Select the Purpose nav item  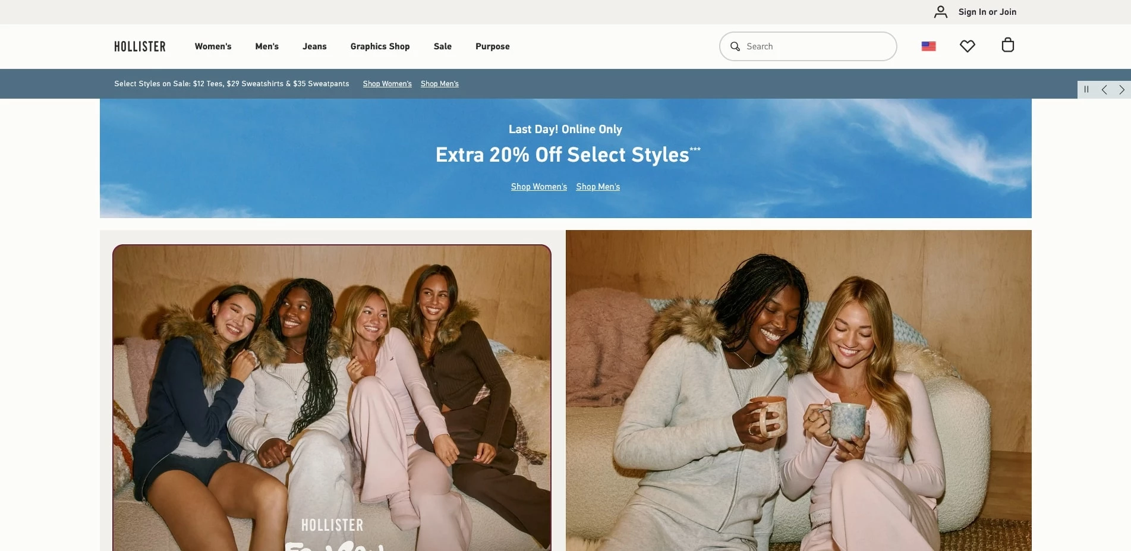pos(492,46)
